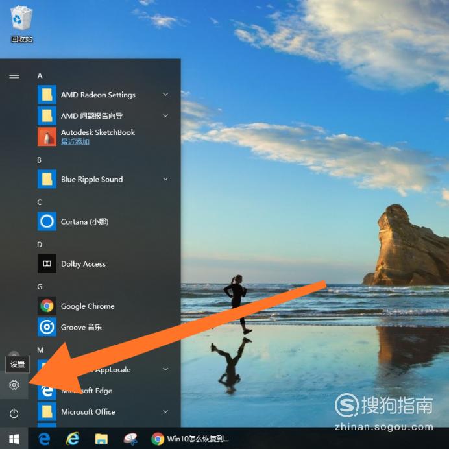The image size is (449, 449).
Task: Launch Dolby Access icon
Action: tap(47, 263)
